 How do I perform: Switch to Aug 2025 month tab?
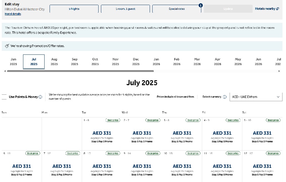point(54,62)
